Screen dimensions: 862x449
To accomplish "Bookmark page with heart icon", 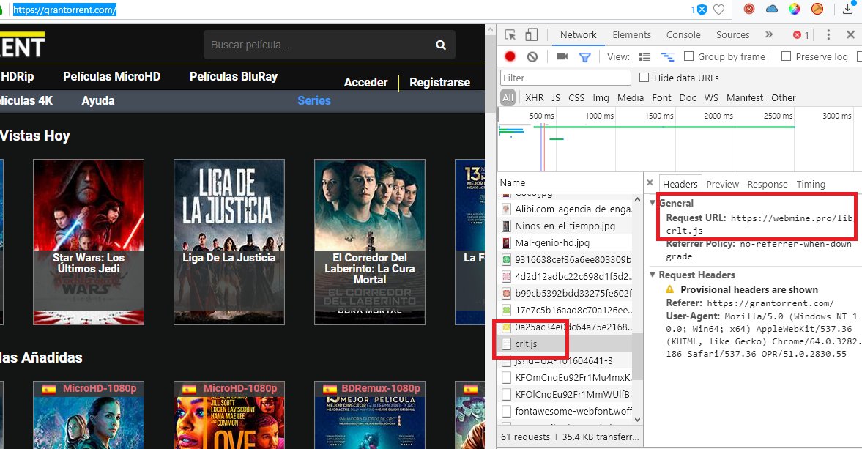I will 718,10.
